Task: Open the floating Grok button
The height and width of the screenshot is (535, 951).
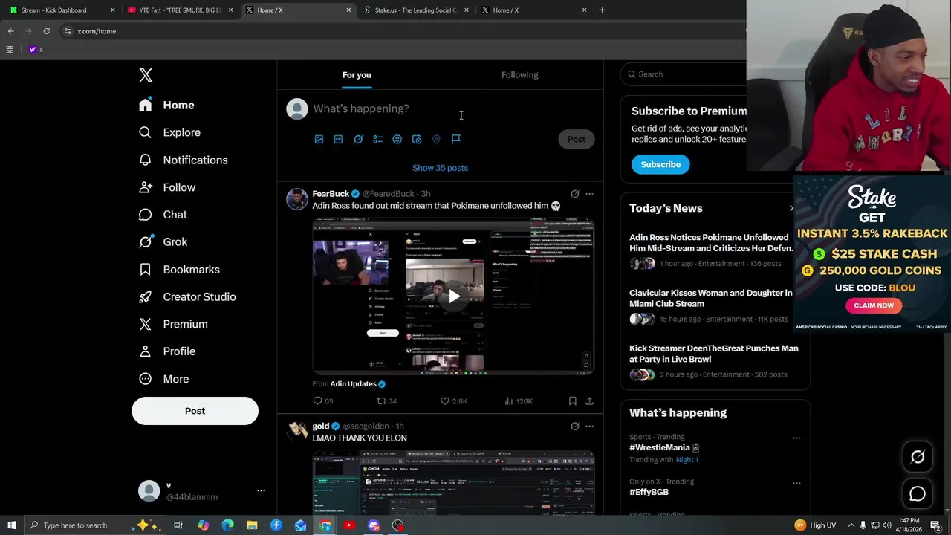Action: pyautogui.click(x=918, y=457)
